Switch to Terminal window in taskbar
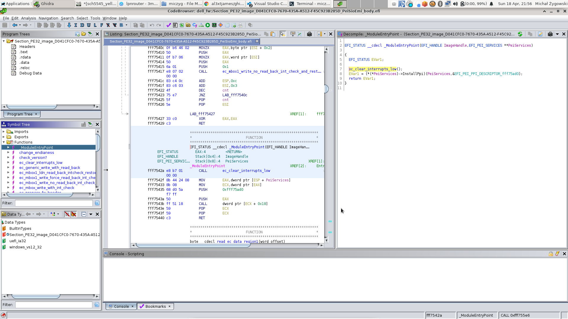 (x=310, y=4)
